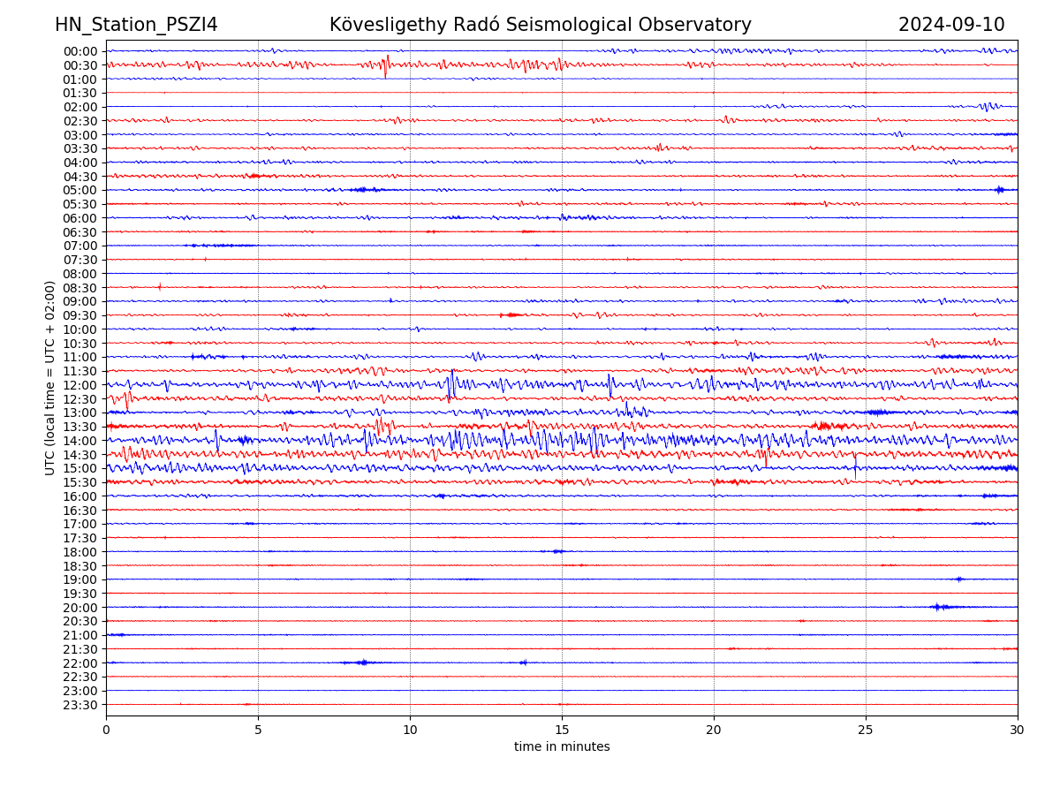Click the x-axis tick label 30
This screenshot has height=795, width=1060.
point(1018,731)
